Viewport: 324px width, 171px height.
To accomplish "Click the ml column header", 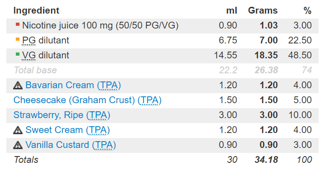I will 232,10.
